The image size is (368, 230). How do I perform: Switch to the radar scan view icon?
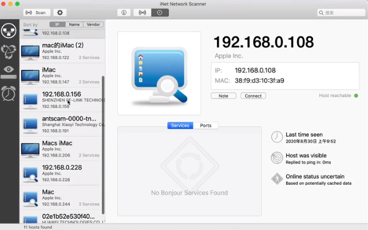click(142, 13)
